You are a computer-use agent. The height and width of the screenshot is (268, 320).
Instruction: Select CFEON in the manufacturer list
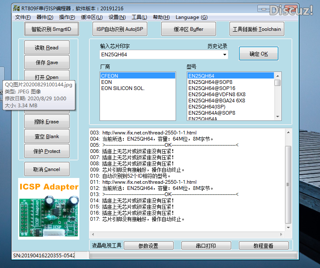(x=137, y=76)
